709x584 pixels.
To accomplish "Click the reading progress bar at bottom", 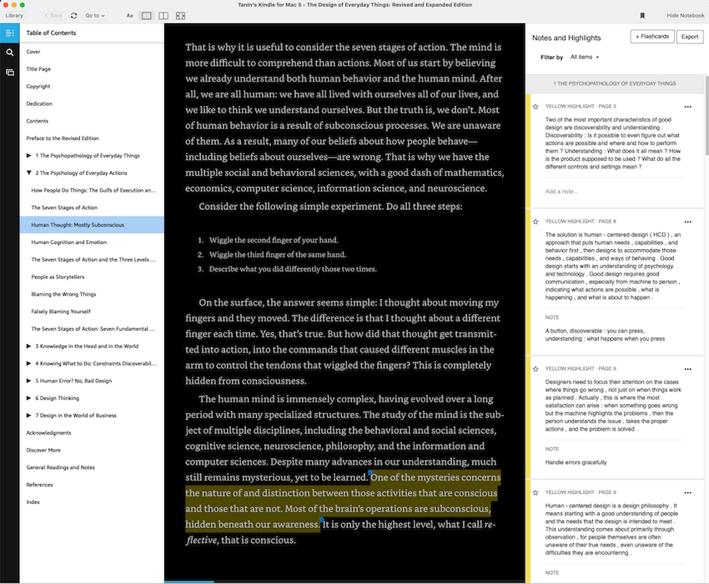I will tap(344, 582).
